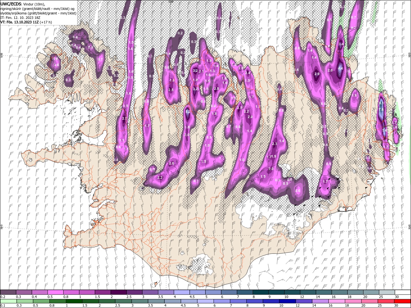Pick the palest green 0.1 swatch in lower legend
The image size is (411, 308).
point(9,301)
